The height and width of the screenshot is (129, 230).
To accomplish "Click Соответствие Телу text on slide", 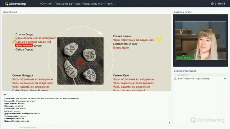I will [125, 44].
